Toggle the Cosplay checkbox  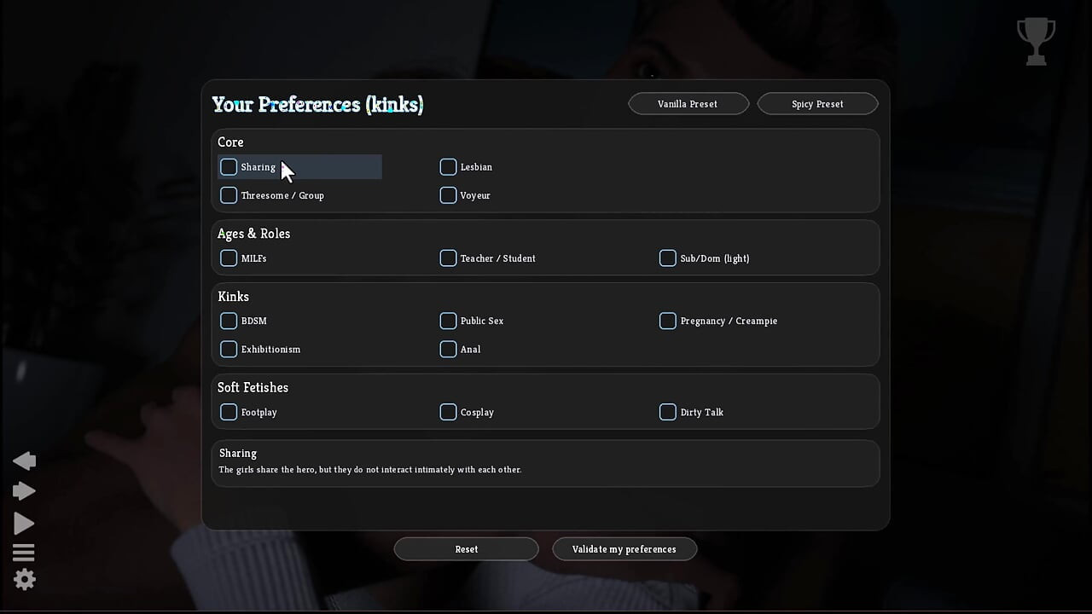click(x=448, y=412)
